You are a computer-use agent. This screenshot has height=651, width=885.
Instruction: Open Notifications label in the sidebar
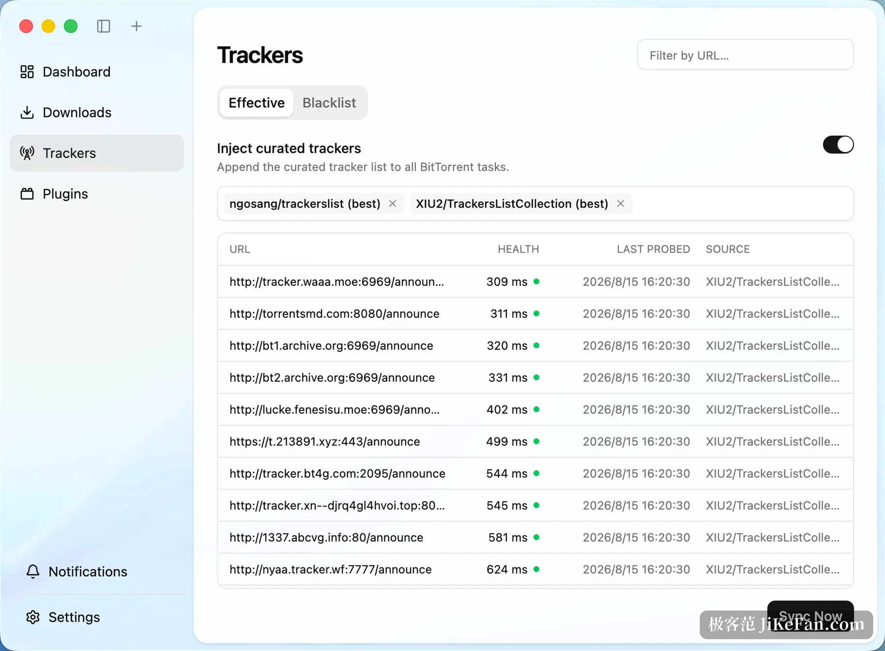coord(88,572)
